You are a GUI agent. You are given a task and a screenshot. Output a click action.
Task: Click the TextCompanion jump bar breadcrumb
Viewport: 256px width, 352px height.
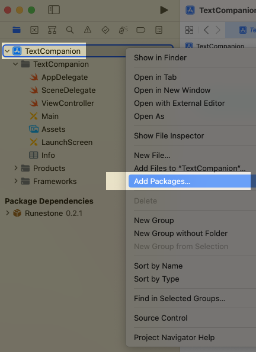tap(215, 46)
